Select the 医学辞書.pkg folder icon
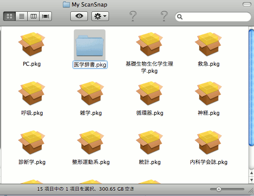The height and width of the screenshot is (196, 254). point(90,46)
